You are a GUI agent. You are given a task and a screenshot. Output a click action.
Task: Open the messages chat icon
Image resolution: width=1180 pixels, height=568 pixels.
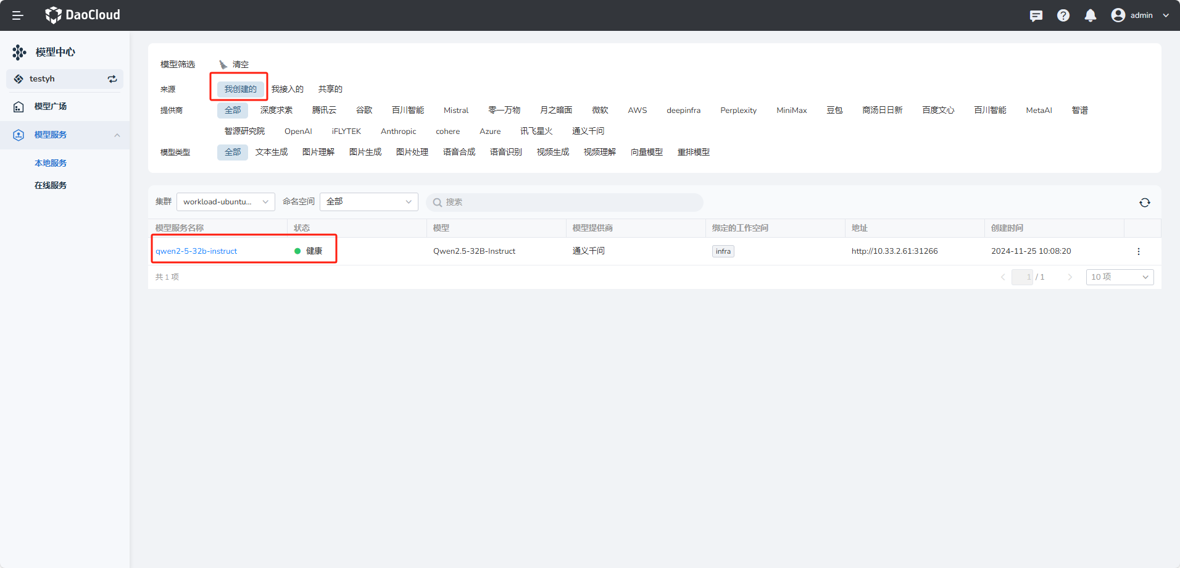tap(1036, 15)
